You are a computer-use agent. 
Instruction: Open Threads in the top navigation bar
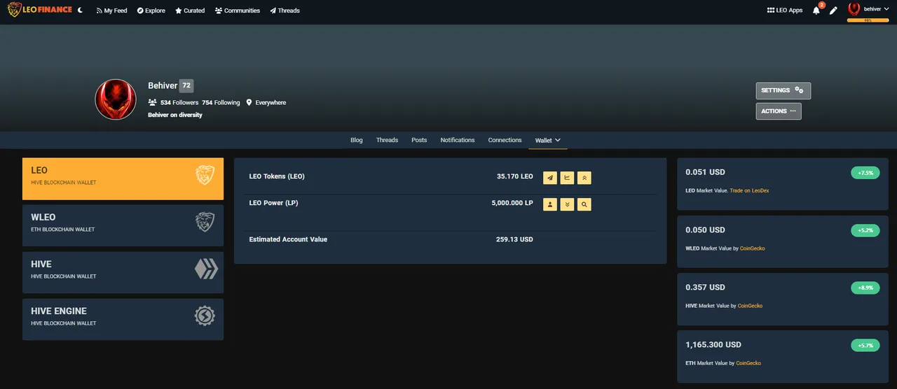(x=285, y=10)
